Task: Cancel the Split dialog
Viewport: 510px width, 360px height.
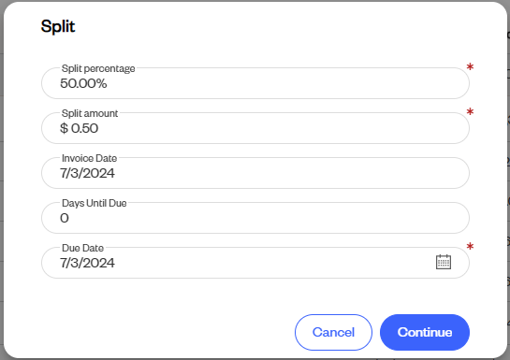Action: point(333,332)
